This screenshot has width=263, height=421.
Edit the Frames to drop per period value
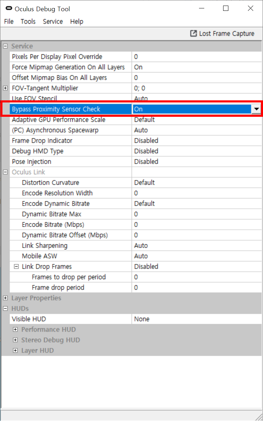click(197, 277)
